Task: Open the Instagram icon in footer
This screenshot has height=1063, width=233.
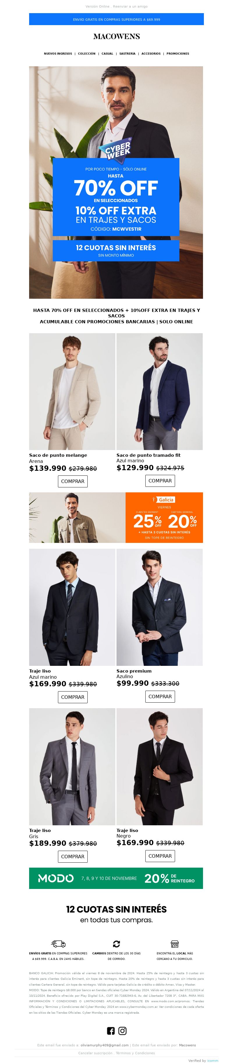Action: [x=122, y=1031]
